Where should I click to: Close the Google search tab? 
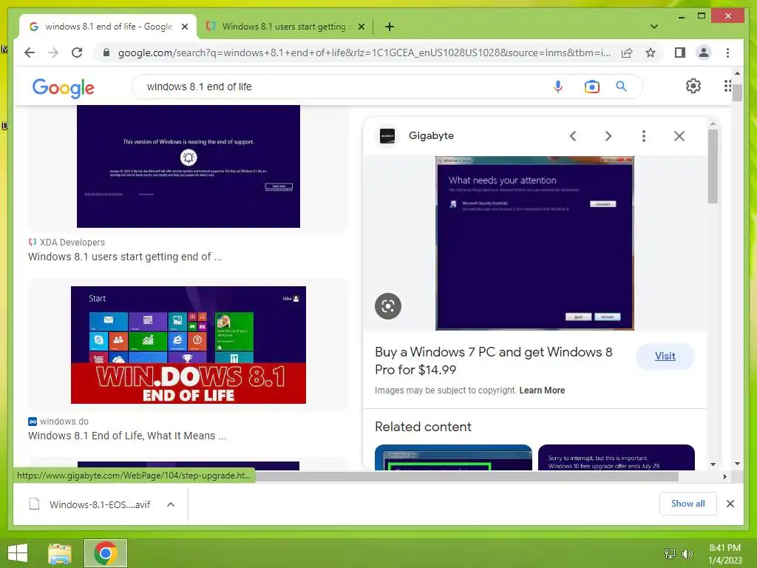tap(184, 27)
